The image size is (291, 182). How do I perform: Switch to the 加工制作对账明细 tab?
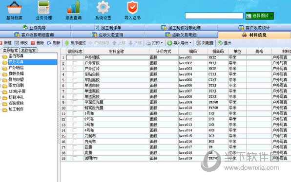click(x=181, y=28)
